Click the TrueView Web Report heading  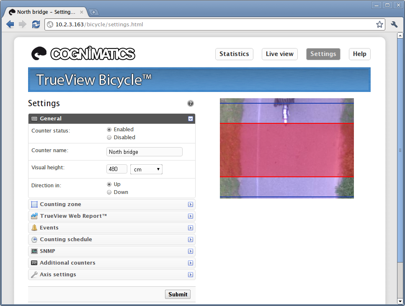point(73,216)
